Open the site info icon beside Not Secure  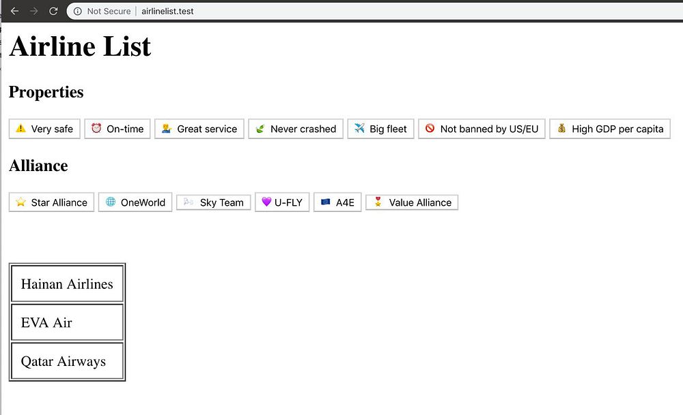click(78, 12)
